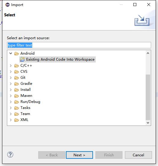Click the type filter text field
This screenshot has height=166, width=158.
click(79, 45)
